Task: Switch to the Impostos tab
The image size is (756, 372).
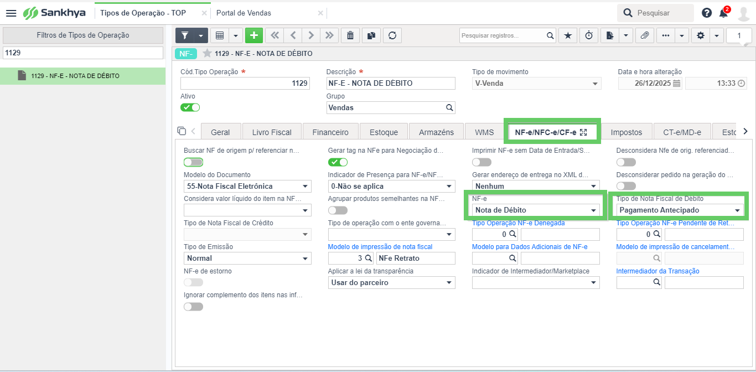Action: [626, 132]
